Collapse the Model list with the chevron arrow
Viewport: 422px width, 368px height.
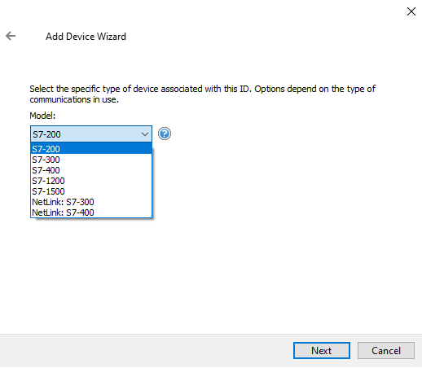(x=145, y=134)
